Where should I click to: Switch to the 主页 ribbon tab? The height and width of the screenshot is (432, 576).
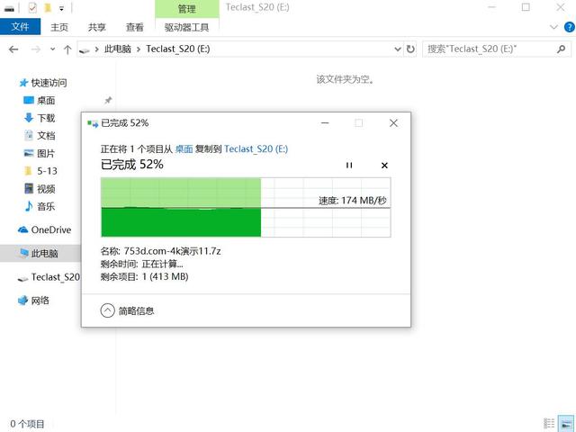(x=59, y=27)
